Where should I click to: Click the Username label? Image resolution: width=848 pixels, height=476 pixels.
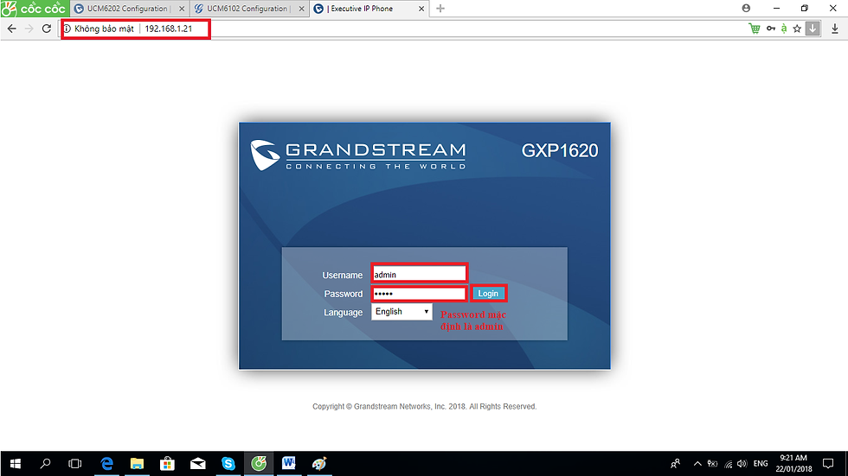click(343, 276)
